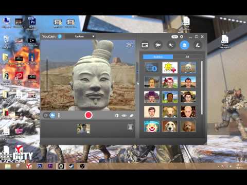Open YouCam settings gear

182,36
